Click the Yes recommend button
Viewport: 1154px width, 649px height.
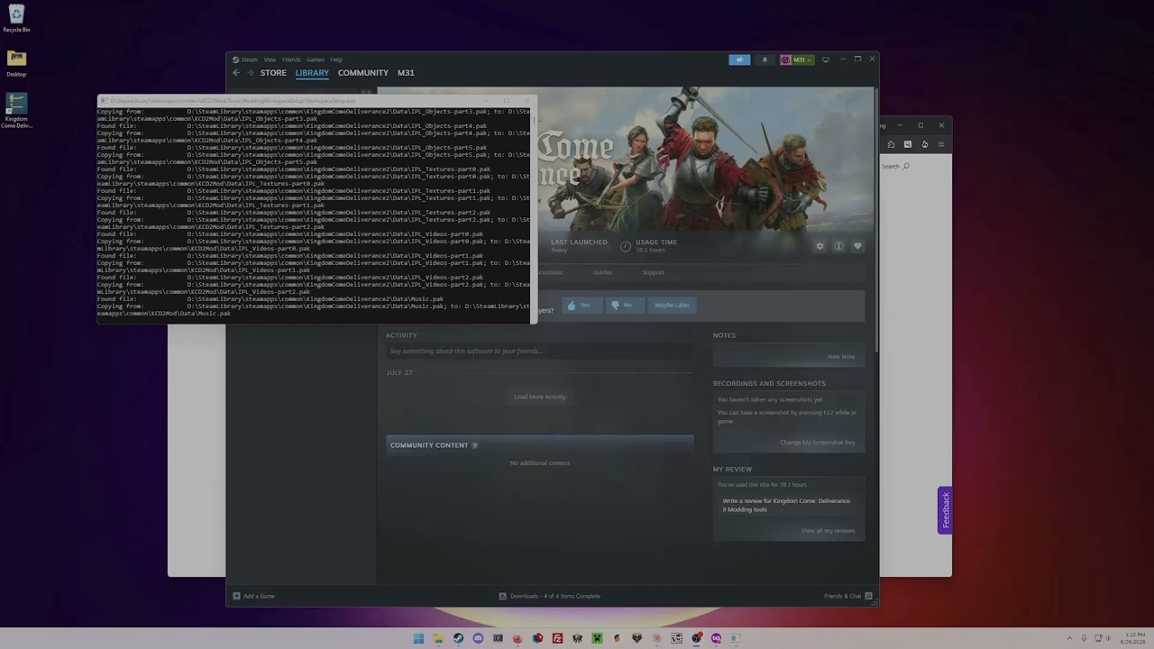click(x=582, y=306)
